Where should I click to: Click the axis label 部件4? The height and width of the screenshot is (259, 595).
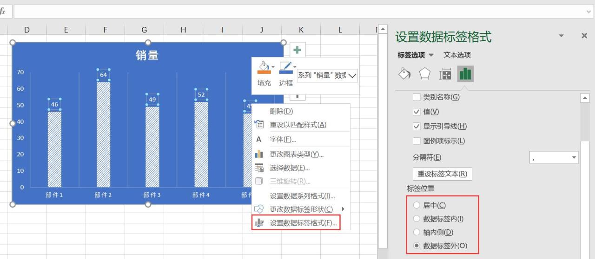pos(201,195)
